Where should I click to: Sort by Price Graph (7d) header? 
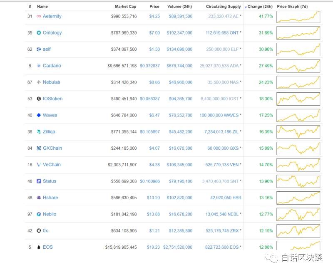[292, 7]
